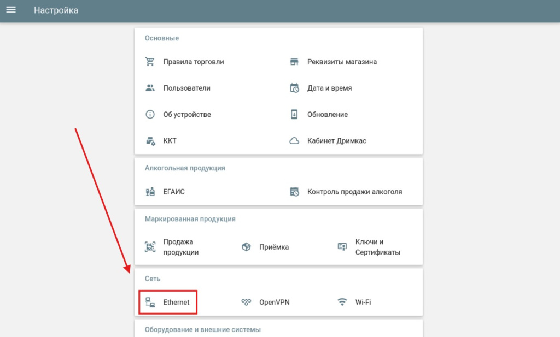
Task: Click the Реквизиты магазина store icon
Action: pyautogui.click(x=295, y=62)
